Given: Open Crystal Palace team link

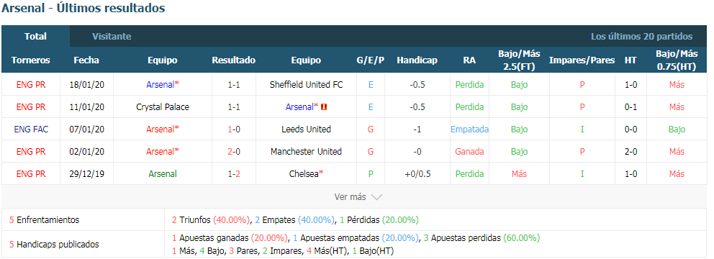Looking at the screenshot, I should [x=163, y=107].
